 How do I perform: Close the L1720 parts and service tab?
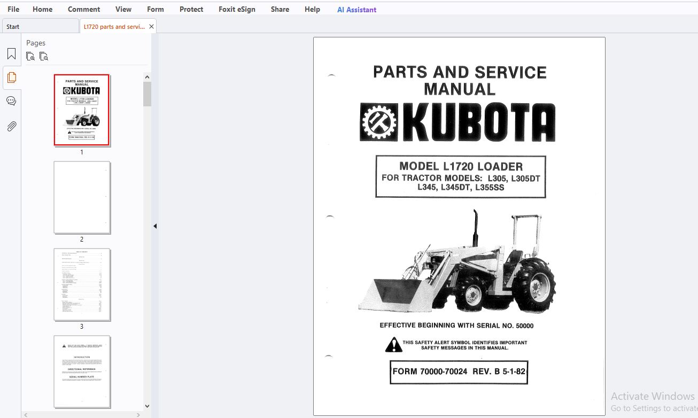151,27
